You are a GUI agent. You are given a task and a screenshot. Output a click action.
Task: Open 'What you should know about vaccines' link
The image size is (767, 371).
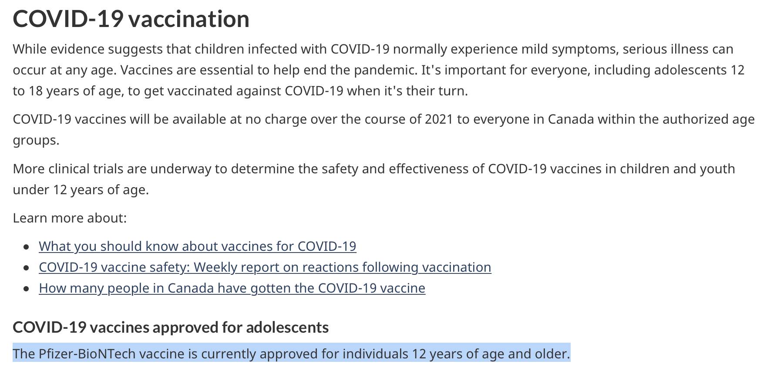(x=197, y=246)
